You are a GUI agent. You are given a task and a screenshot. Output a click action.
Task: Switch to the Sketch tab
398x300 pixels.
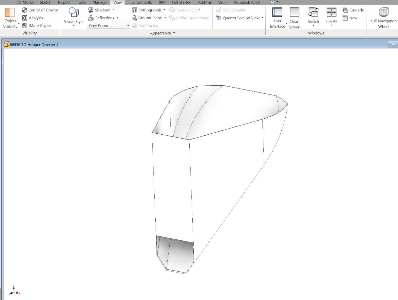click(46, 2)
